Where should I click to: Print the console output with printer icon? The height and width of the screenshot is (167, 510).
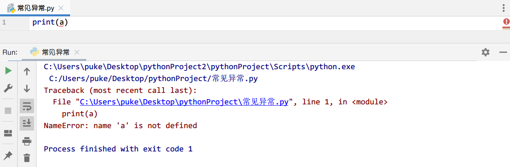pos(27,141)
